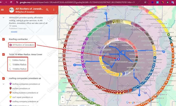Select roofing companies jonesboro ar list item under layer
This screenshot has width=176, height=106.
pyautogui.click(x=26, y=84)
